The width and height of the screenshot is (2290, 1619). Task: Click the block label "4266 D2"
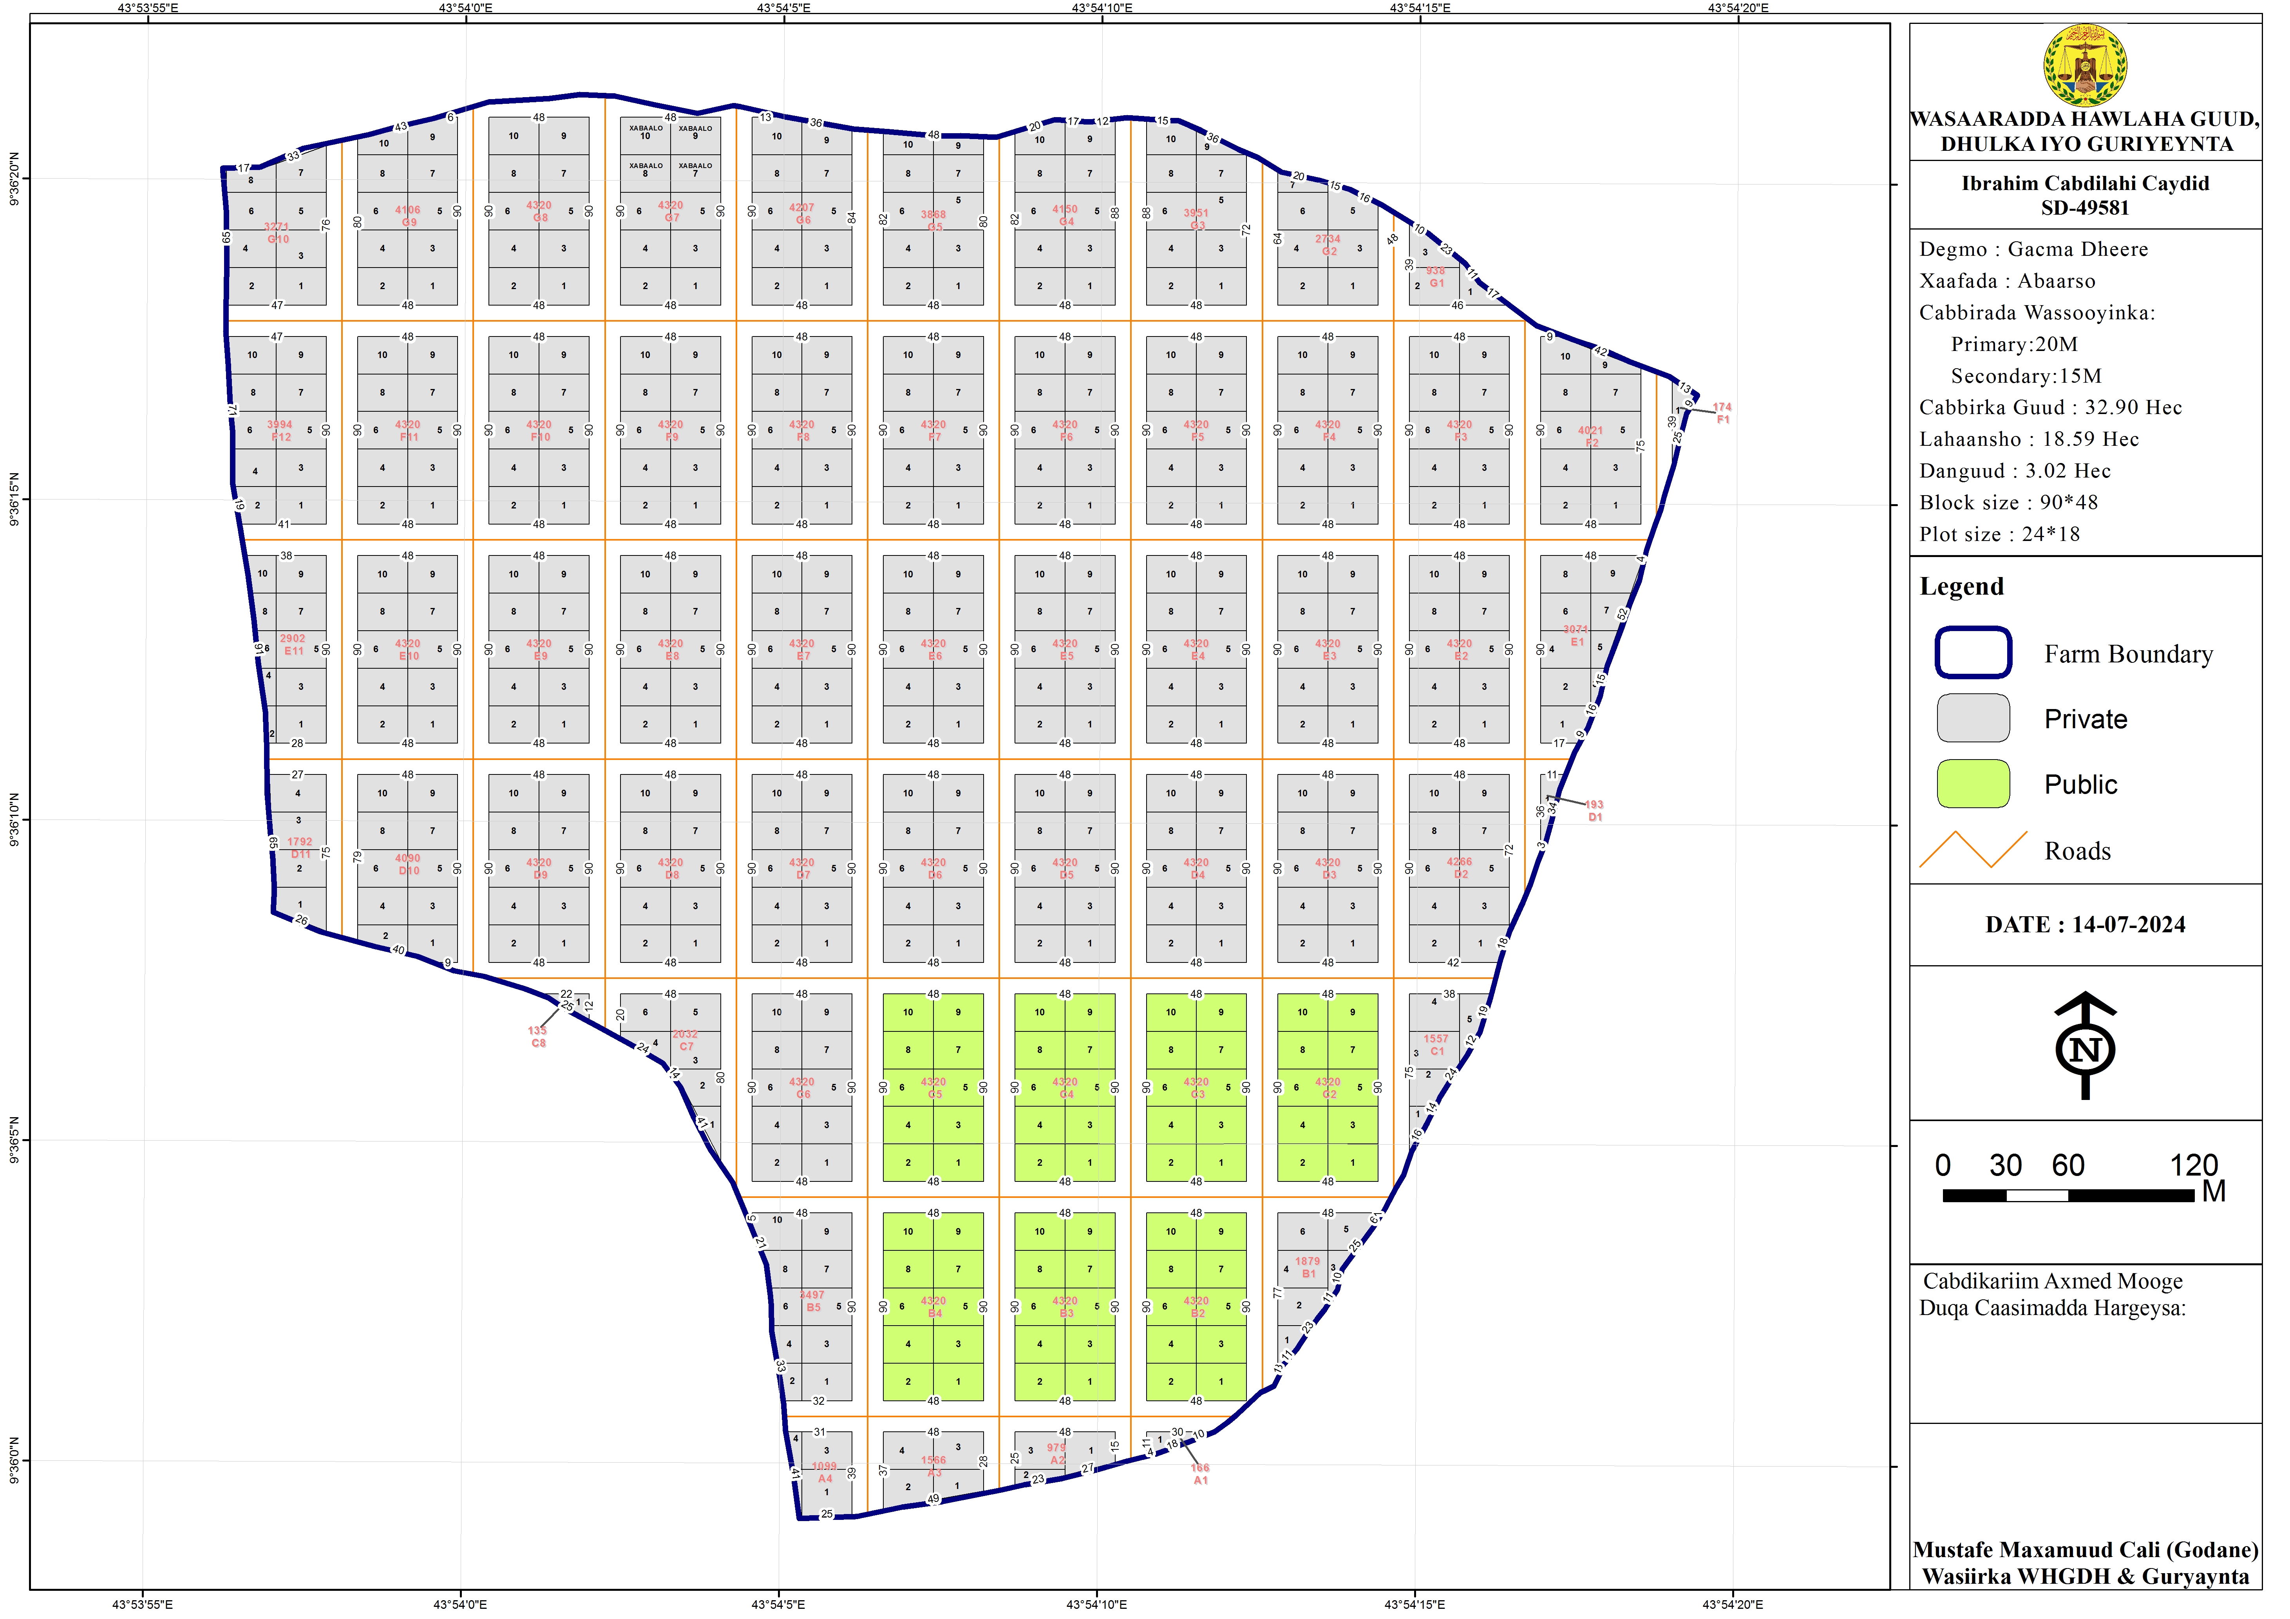tap(1459, 868)
